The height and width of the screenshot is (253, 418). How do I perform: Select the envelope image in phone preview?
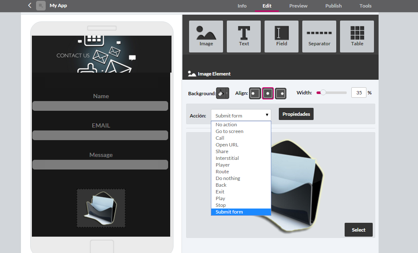[x=101, y=208]
